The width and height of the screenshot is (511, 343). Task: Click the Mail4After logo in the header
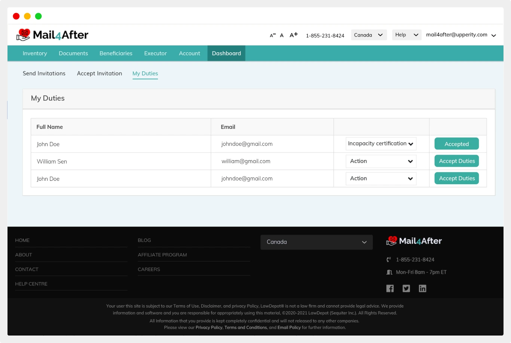(52, 34)
